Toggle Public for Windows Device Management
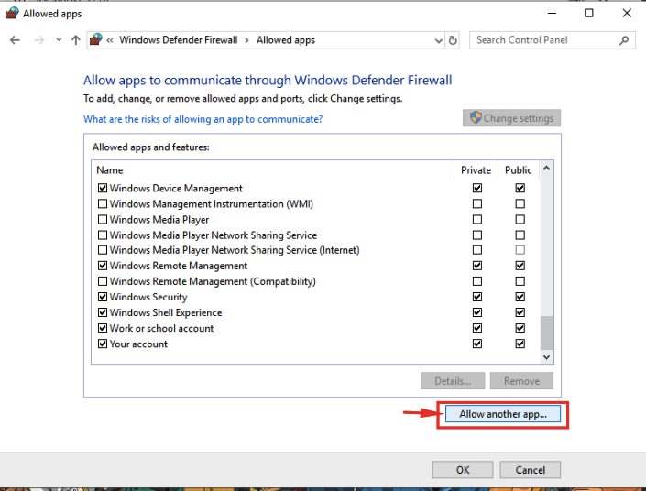 [x=520, y=188]
